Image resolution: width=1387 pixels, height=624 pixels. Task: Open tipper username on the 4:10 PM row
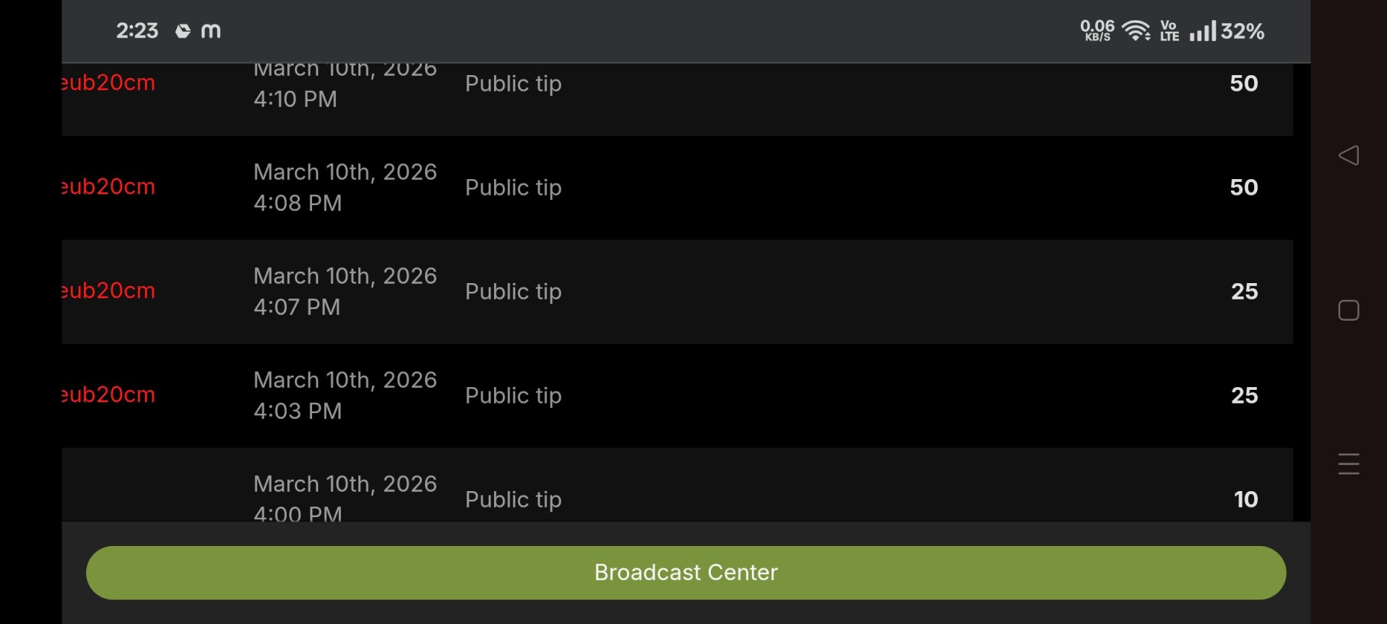tap(108, 83)
